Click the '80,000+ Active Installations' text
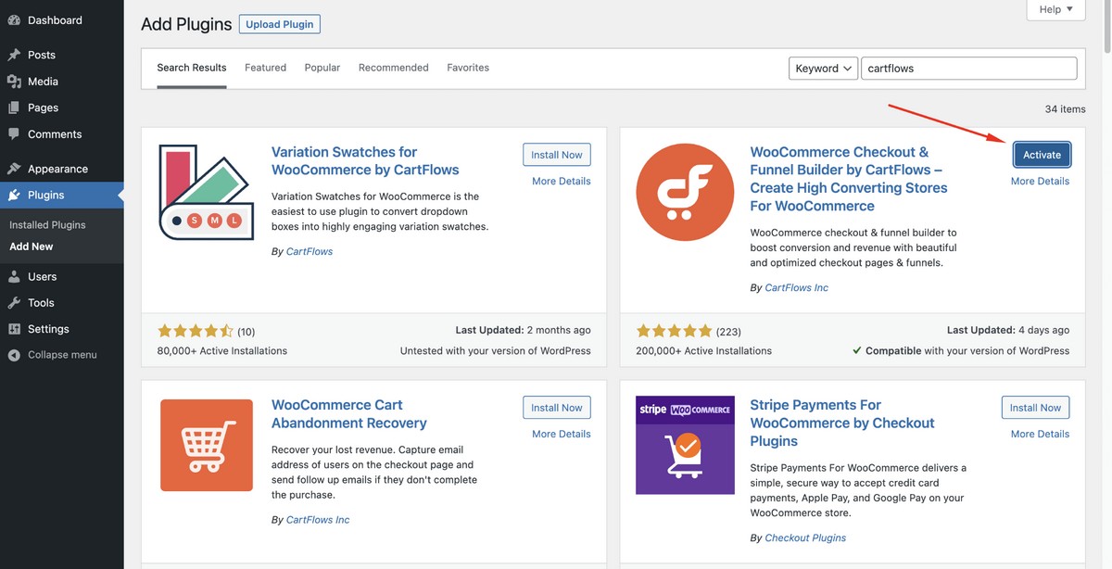The image size is (1112, 569). (222, 351)
